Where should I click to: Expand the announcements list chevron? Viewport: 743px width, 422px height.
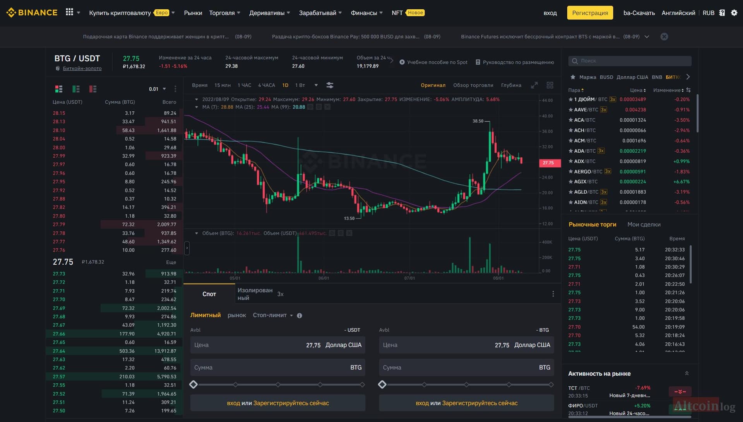point(647,37)
